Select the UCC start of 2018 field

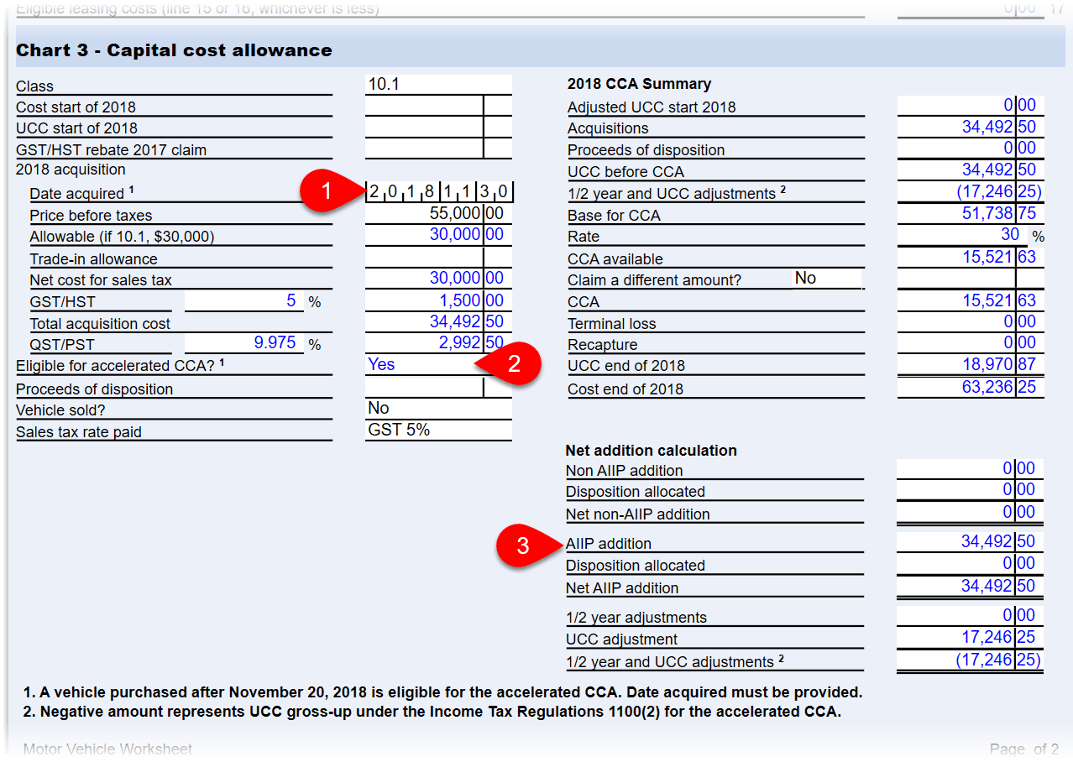pos(438,128)
